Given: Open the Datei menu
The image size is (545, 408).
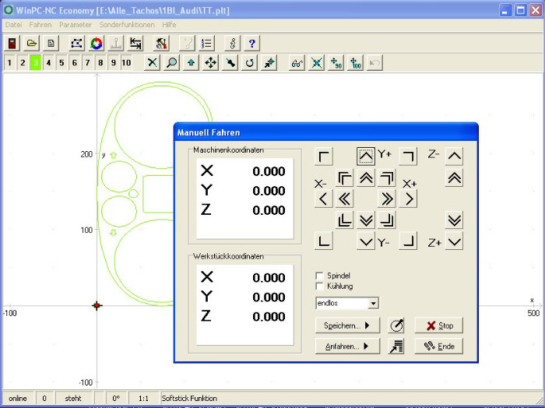Looking at the screenshot, I should pos(14,25).
